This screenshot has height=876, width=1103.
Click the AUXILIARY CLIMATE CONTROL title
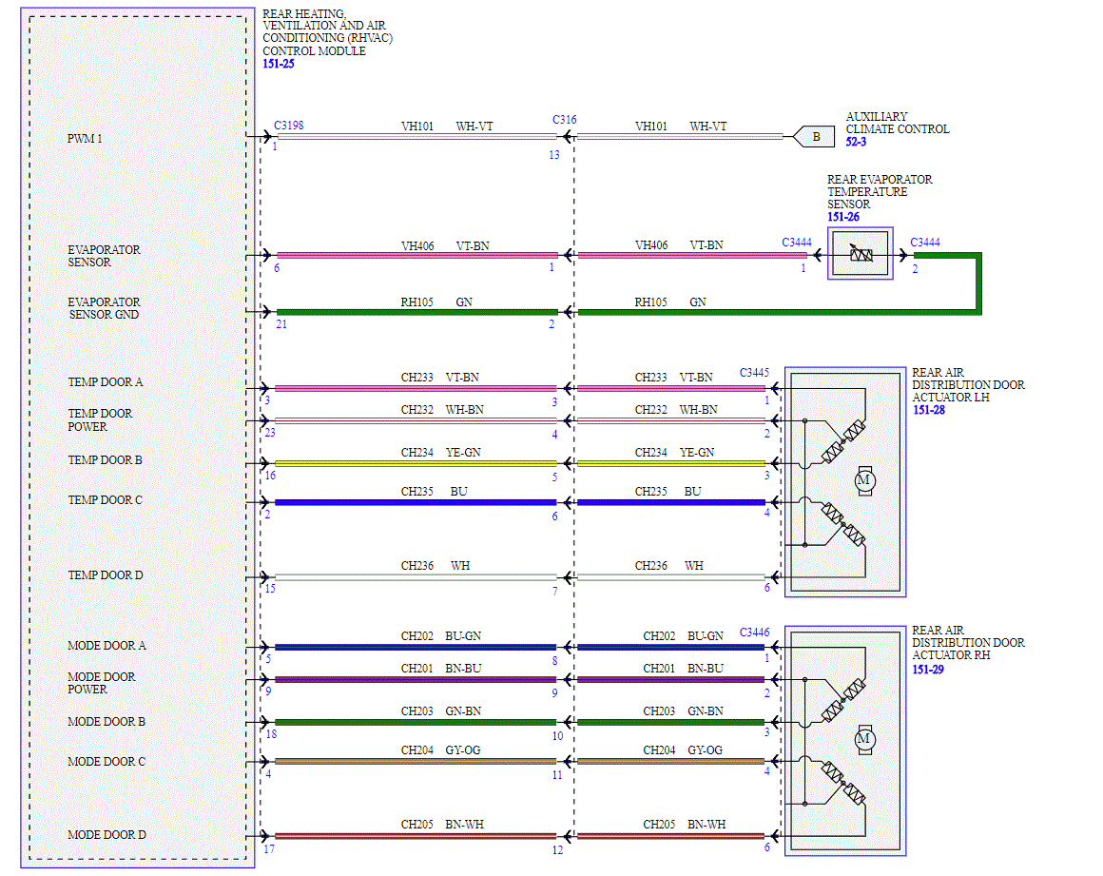click(897, 123)
